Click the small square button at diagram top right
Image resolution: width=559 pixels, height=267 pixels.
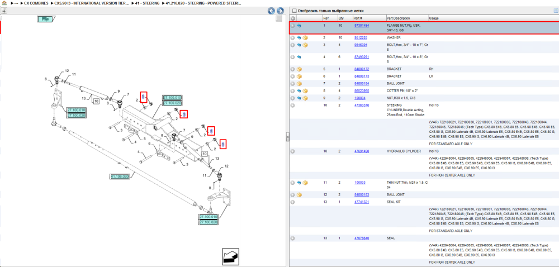coord(279,18)
